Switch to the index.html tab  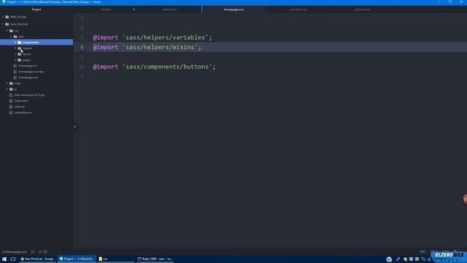(x=169, y=9)
